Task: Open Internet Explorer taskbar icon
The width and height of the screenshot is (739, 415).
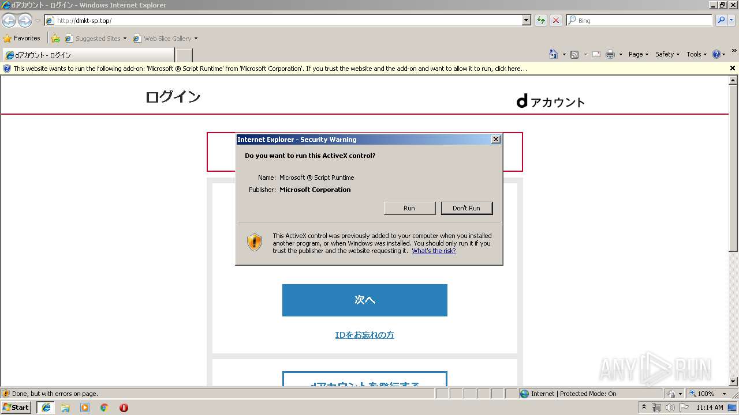Action: coord(46,408)
